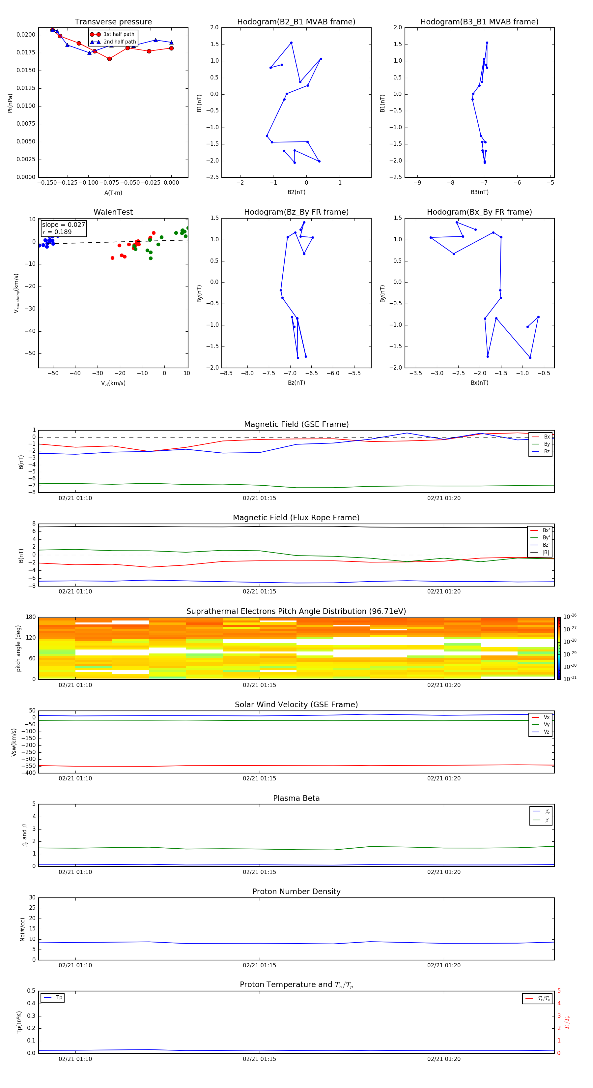Select the Bz entry in GSE field legend
Screen dimensions: 593x1088
point(541,451)
